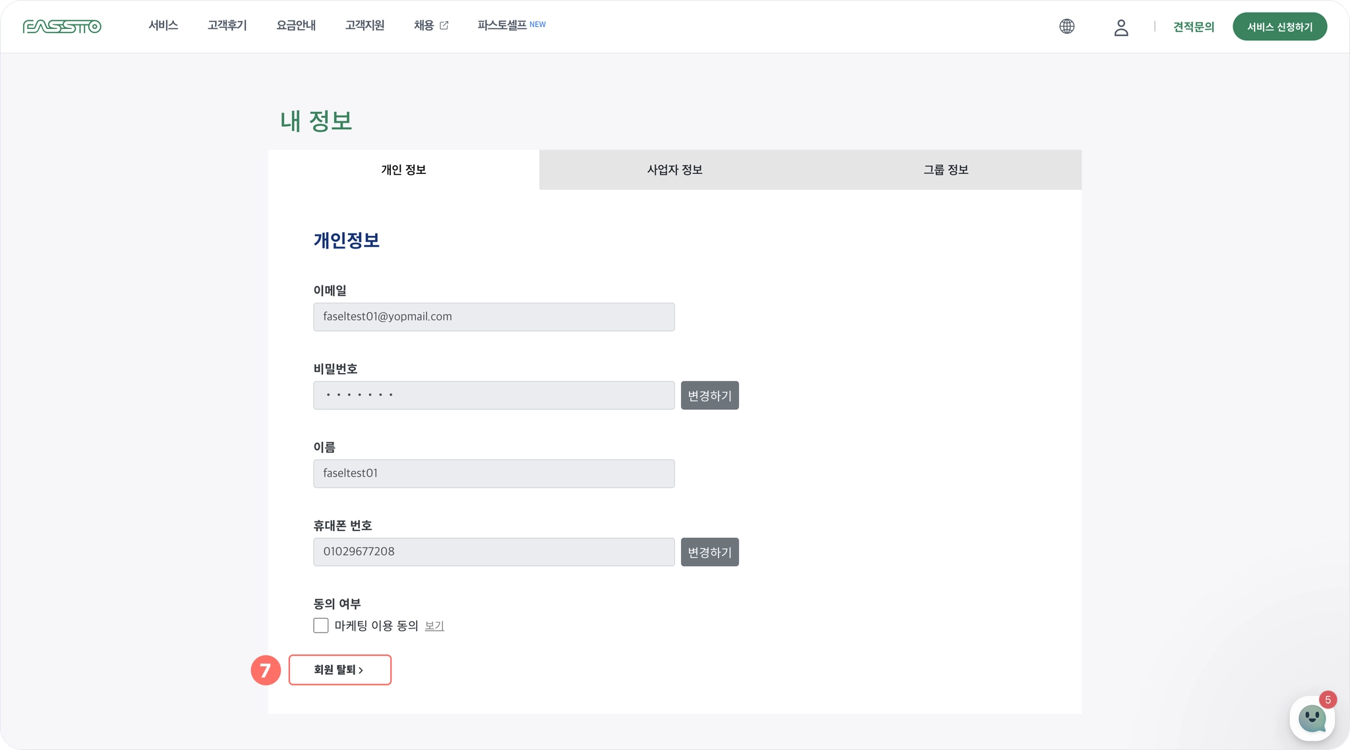Switch to the 그룹 정보 tab
Screen dimensions: 1350x750
945,170
